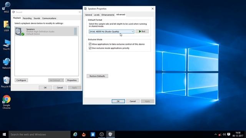The height and width of the screenshot is (138, 246).
Task: Cancel the Speakers Properties dialog
Action: [x=133, y=101]
